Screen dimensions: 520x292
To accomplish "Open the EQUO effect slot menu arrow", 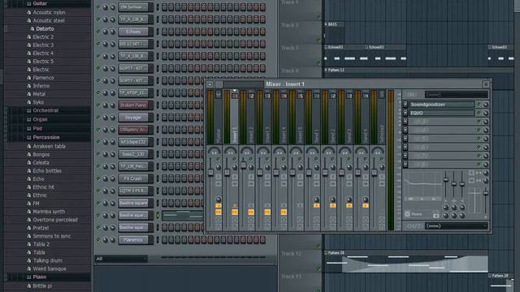I will (x=405, y=113).
